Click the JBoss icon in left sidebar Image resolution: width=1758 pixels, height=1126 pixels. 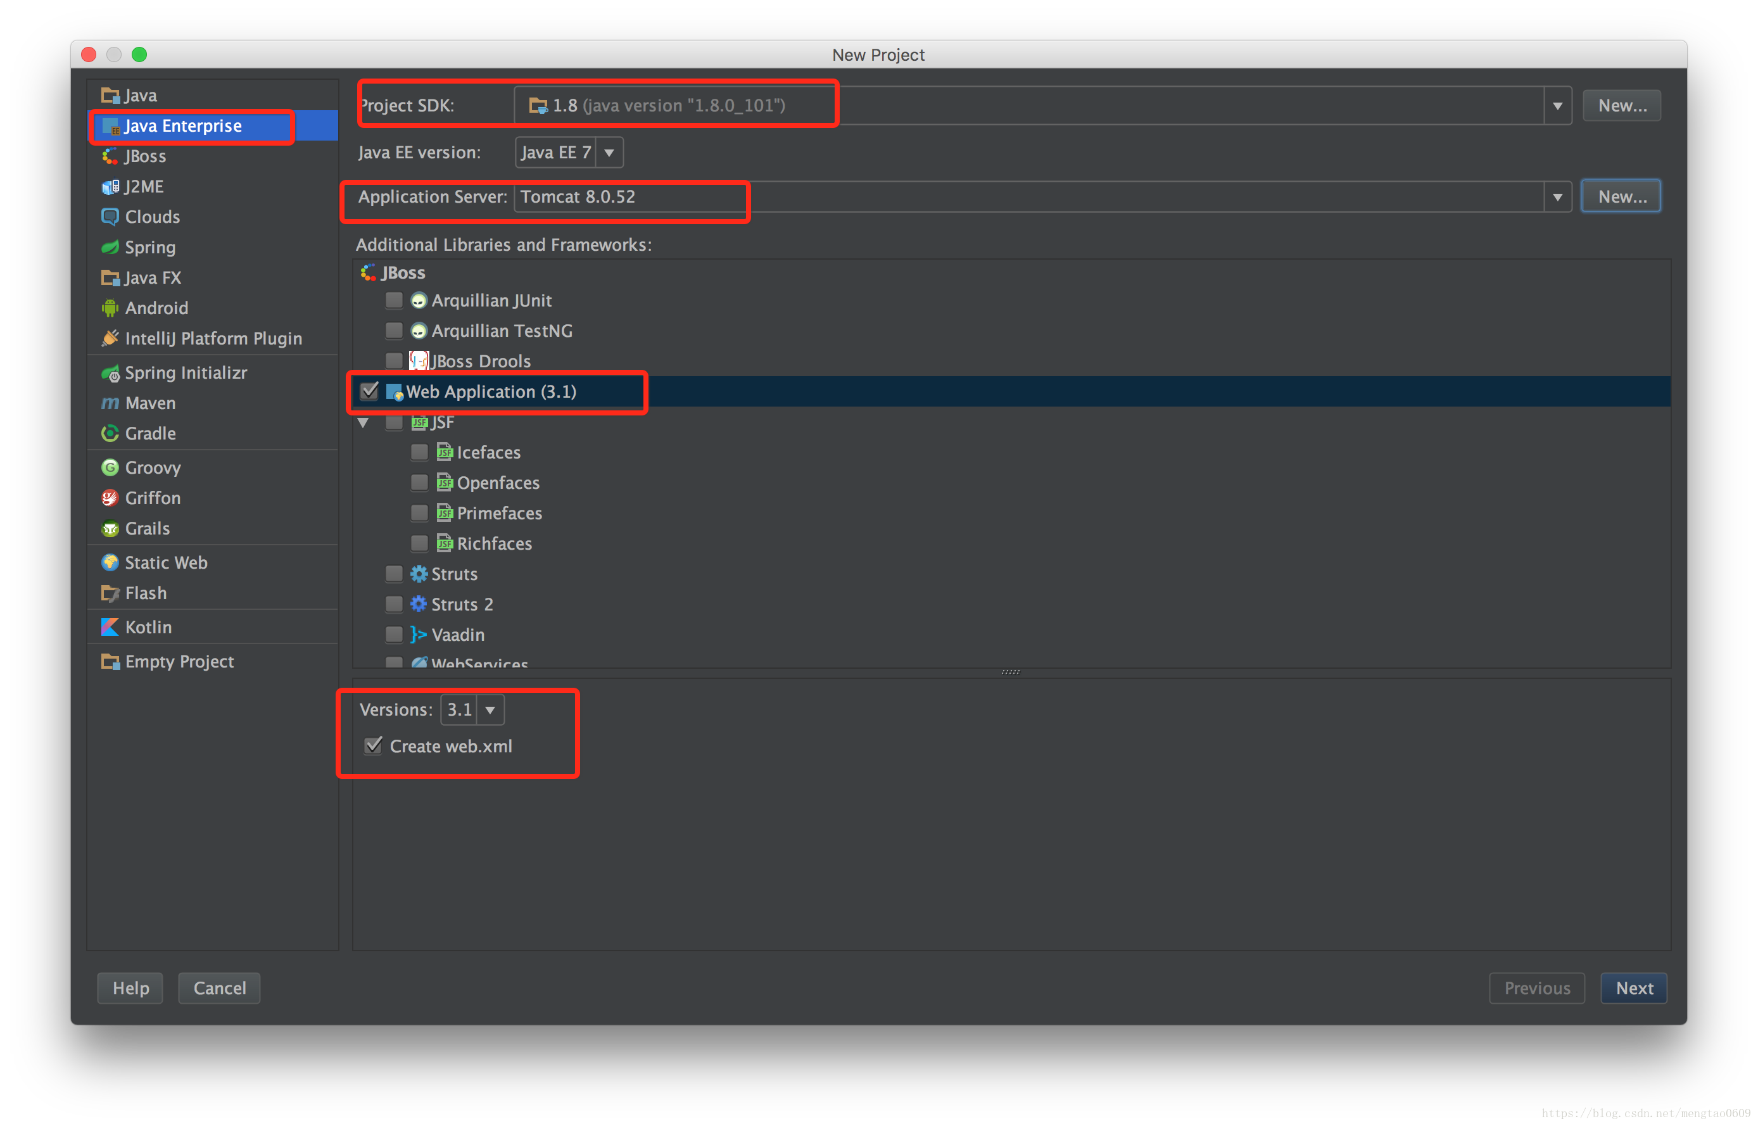pos(110,156)
